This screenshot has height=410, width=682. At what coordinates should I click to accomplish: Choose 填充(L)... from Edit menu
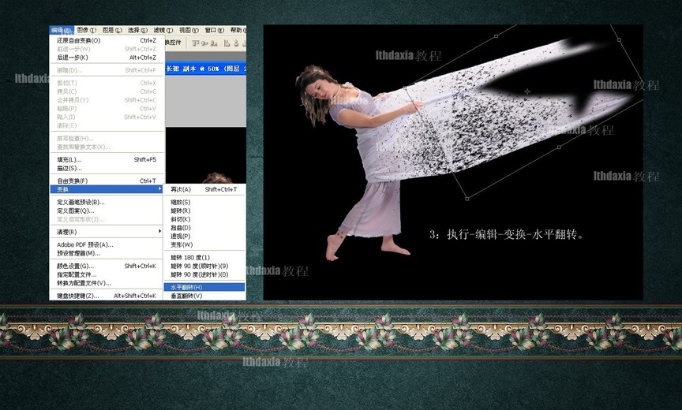[107, 159]
